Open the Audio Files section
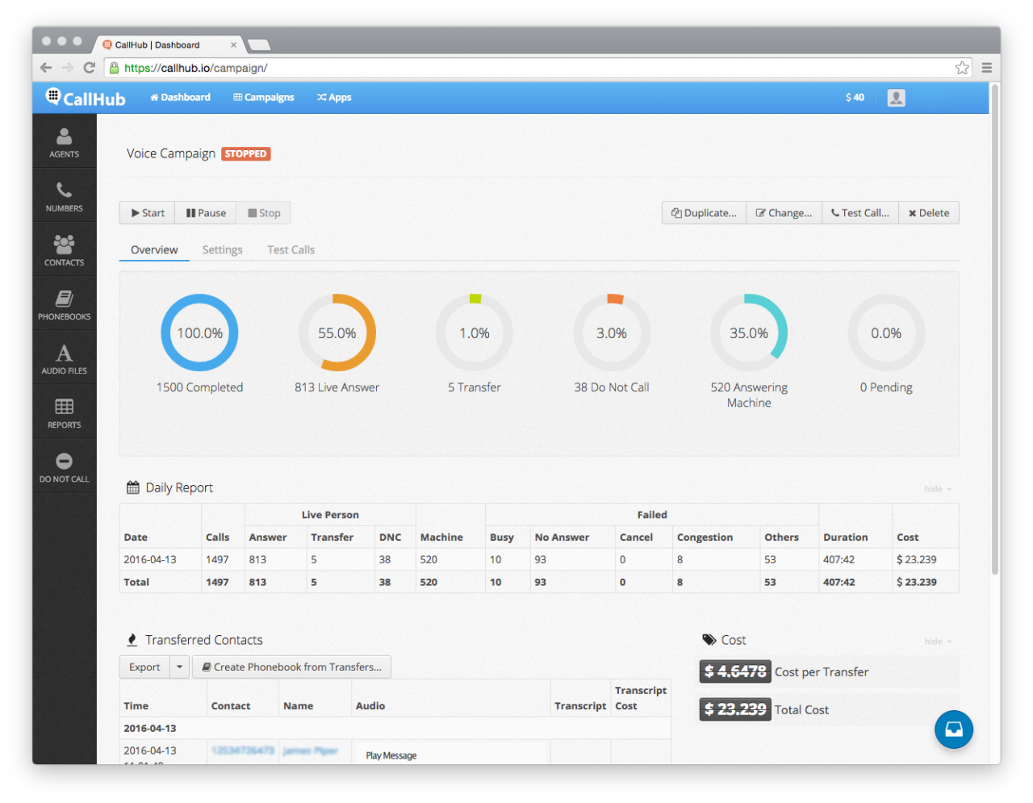 (64, 358)
